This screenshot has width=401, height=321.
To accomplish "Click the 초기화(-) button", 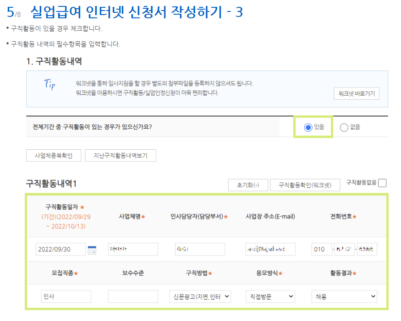I will coord(248,185).
